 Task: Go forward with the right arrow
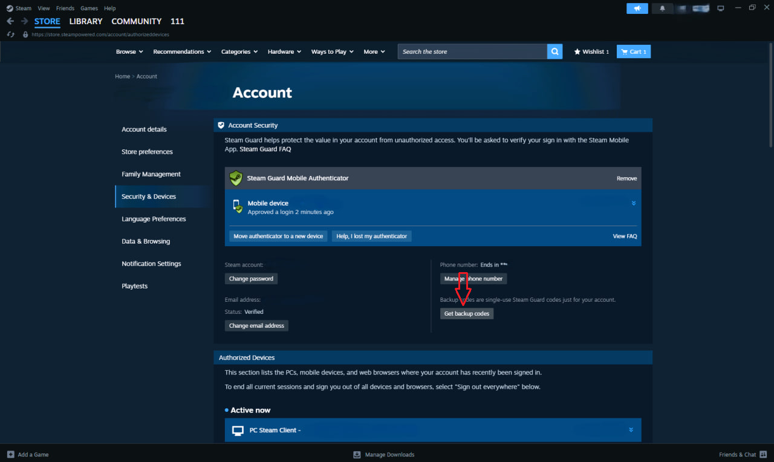point(24,21)
